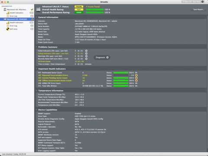Click the Current Temperature/Change row label
Screen dimensions: 208x156
coord(52,94)
